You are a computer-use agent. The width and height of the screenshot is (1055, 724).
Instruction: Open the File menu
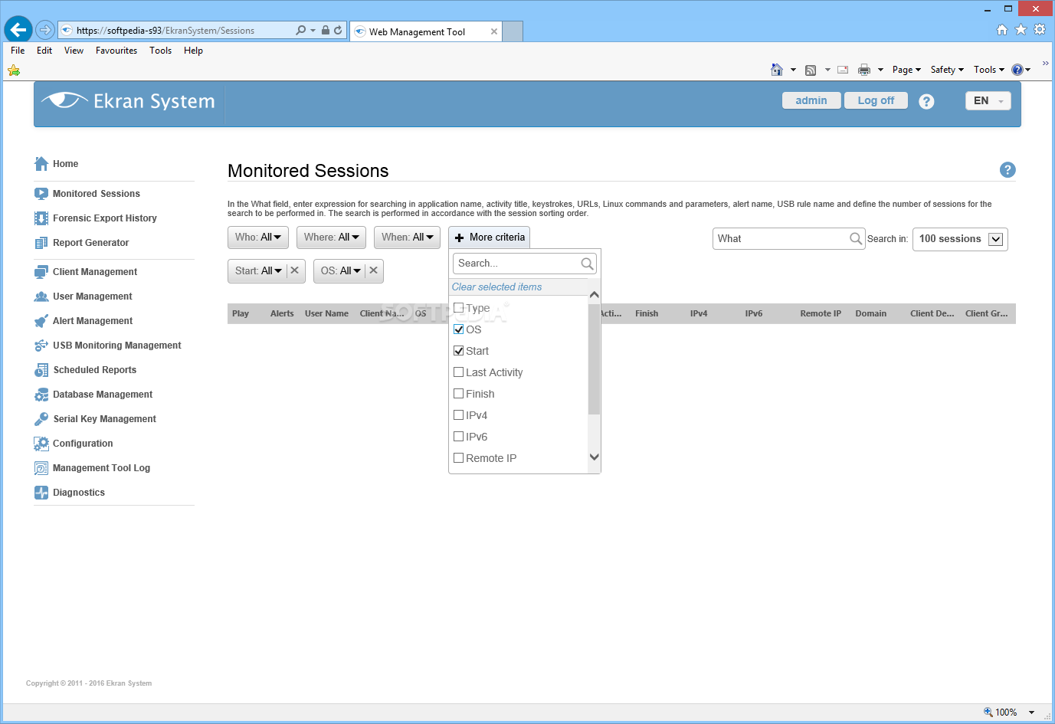[x=18, y=51]
